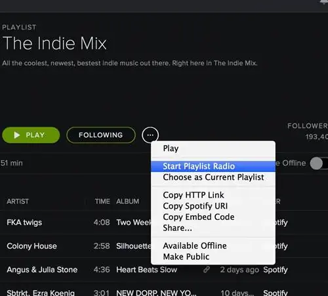The height and width of the screenshot is (296, 328).
Task: Click the 4:08 track time
Action: [102, 222]
